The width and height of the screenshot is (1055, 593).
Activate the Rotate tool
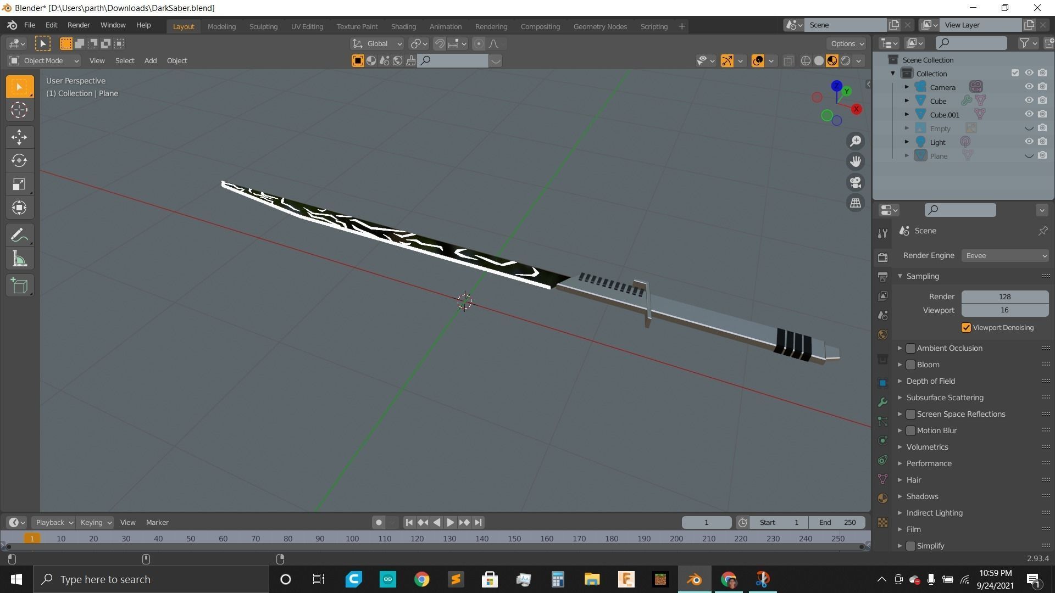20,160
